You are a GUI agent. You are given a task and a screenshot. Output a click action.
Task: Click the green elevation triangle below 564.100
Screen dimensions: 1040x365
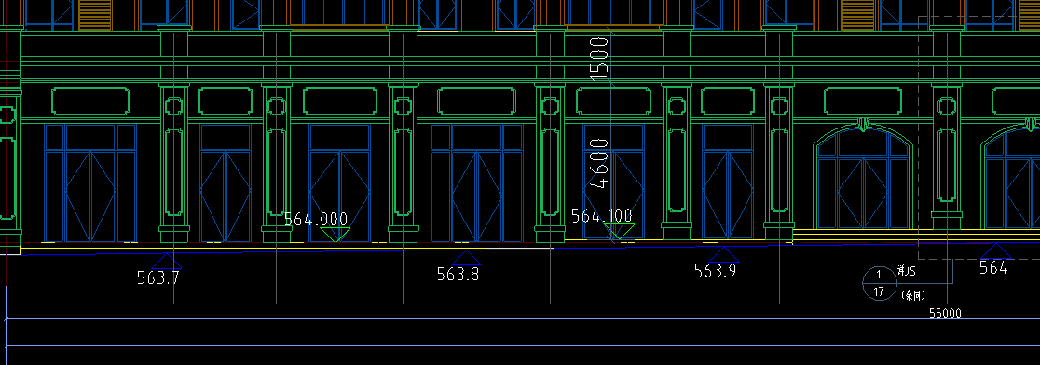620,231
